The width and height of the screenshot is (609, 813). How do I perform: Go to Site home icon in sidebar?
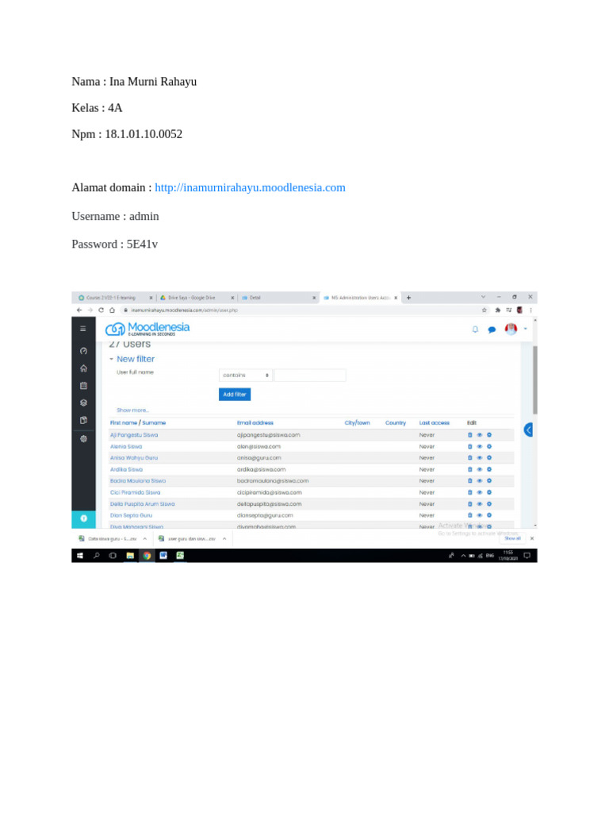coord(83,368)
